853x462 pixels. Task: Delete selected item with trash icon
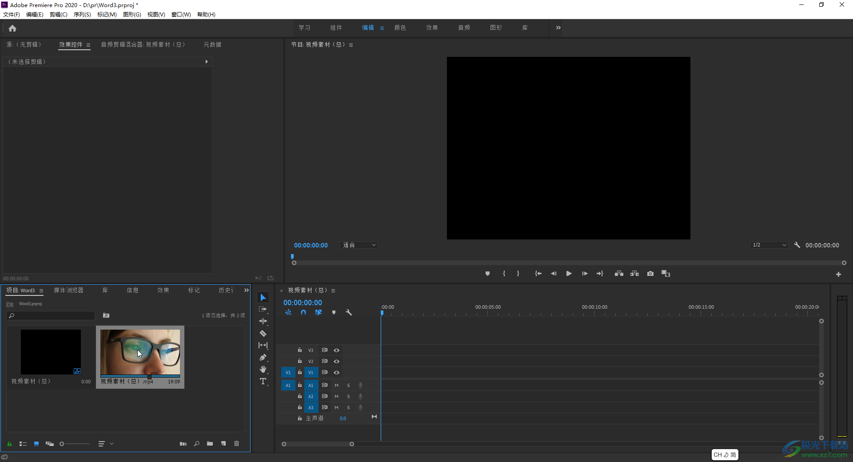click(237, 444)
